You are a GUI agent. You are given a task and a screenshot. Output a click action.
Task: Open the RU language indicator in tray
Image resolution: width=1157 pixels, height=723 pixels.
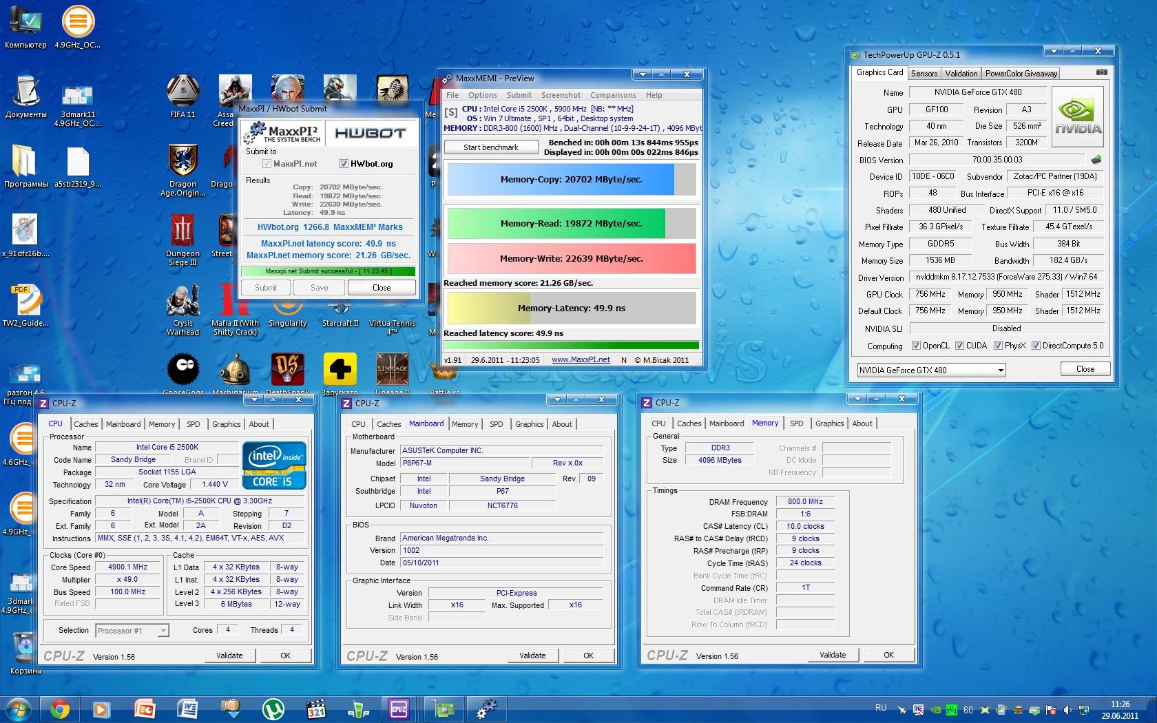[881, 707]
